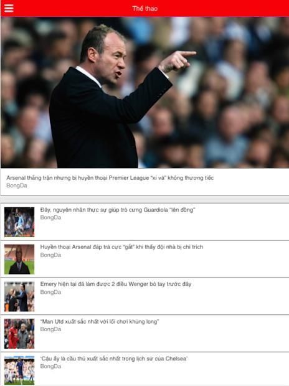Open the Emery and Wenger thumbnail

19,296
